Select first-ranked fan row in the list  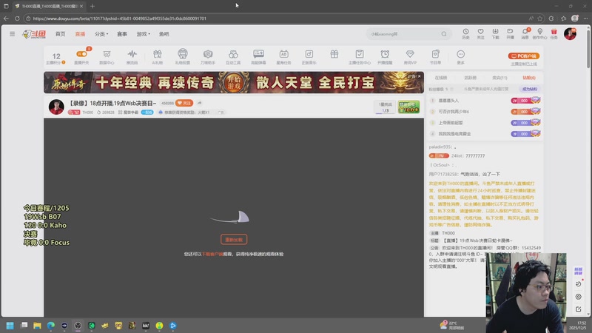coord(485,101)
